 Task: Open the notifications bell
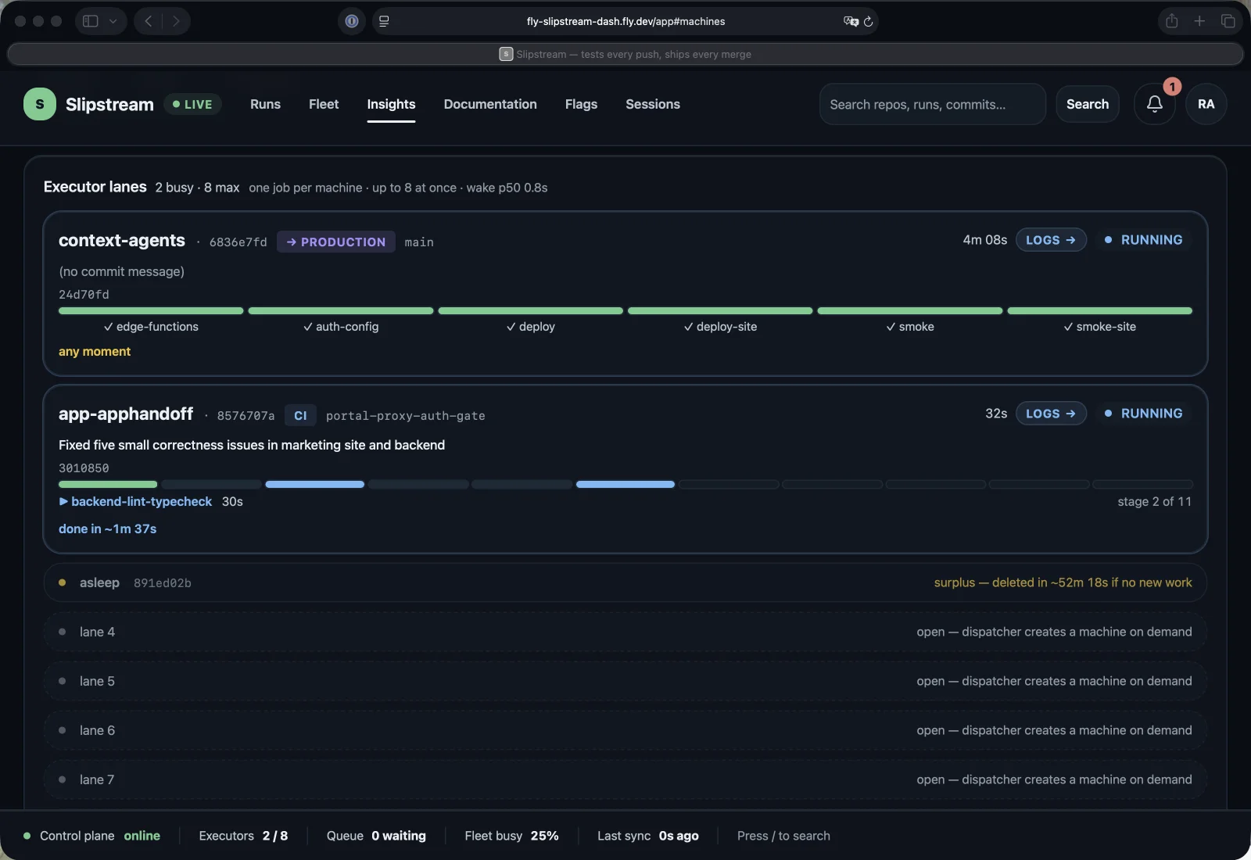(x=1154, y=104)
